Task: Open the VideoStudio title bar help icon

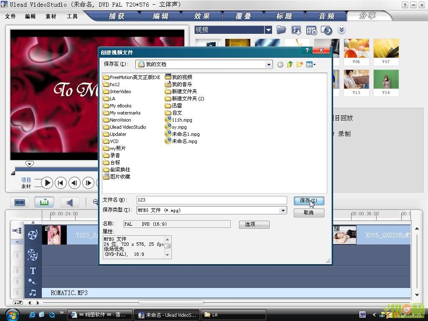Action: tap(405, 5)
